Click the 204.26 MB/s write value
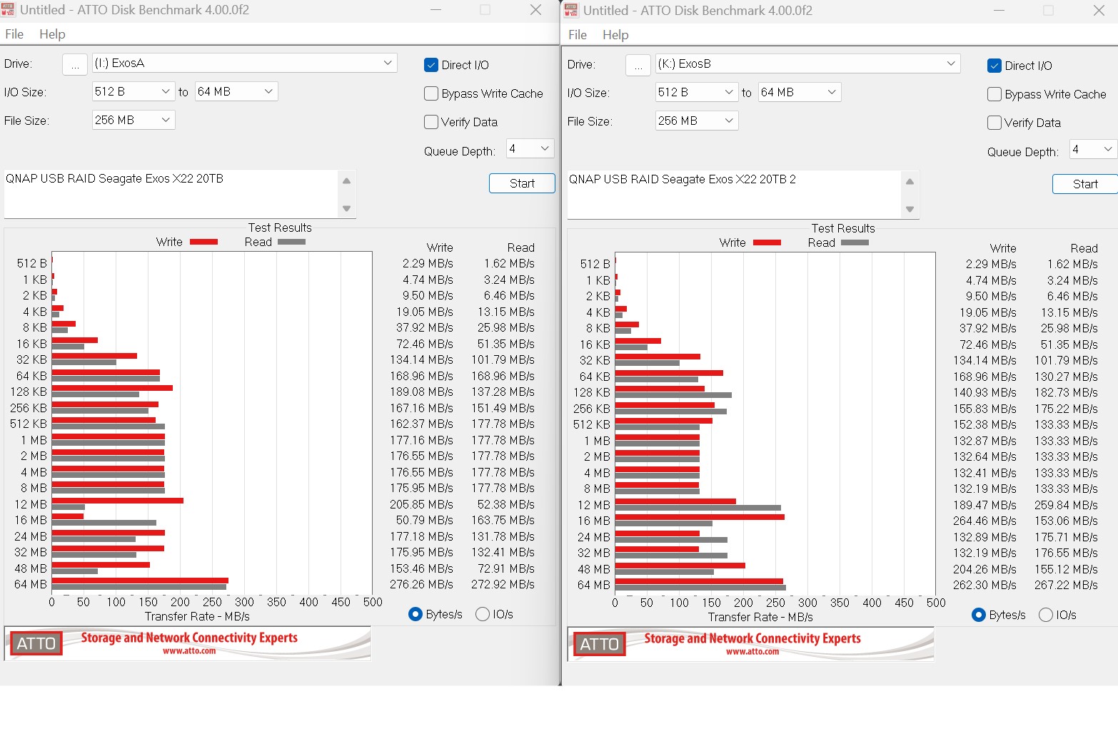1118x741 pixels. (984, 569)
